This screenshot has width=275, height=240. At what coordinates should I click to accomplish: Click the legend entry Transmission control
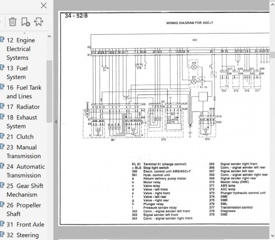(x=236, y=207)
